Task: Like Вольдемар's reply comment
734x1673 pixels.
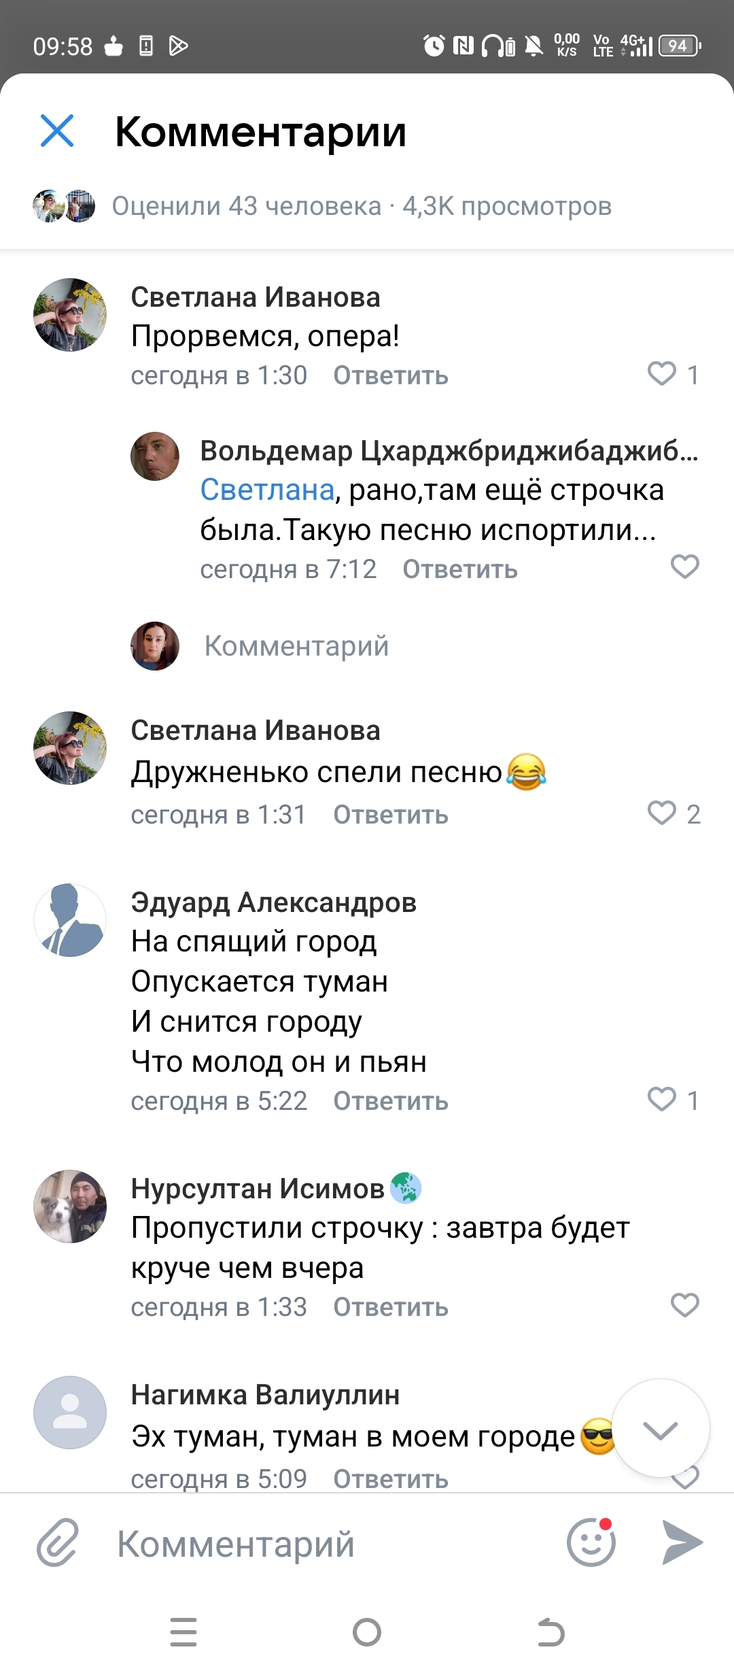Action: (x=684, y=567)
